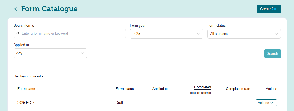The height and width of the screenshot is (111, 294).
Task: Click the Any value in Applied to
Action: [19, 53]
